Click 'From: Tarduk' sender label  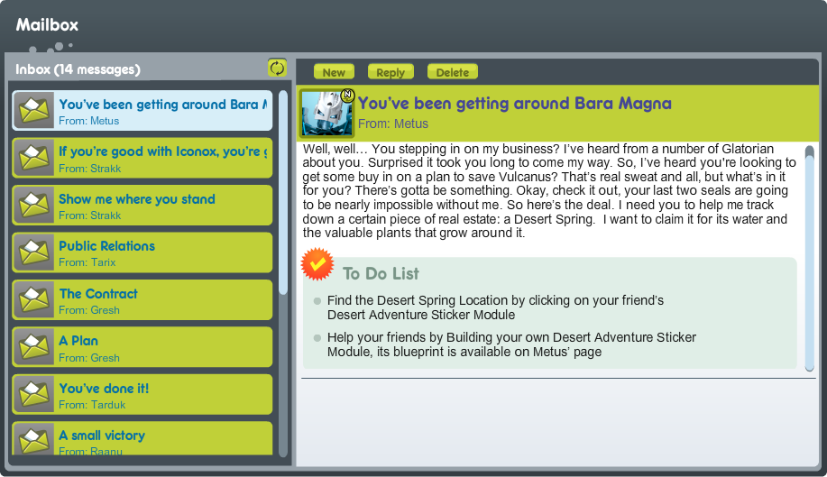(x=92, y=405)
